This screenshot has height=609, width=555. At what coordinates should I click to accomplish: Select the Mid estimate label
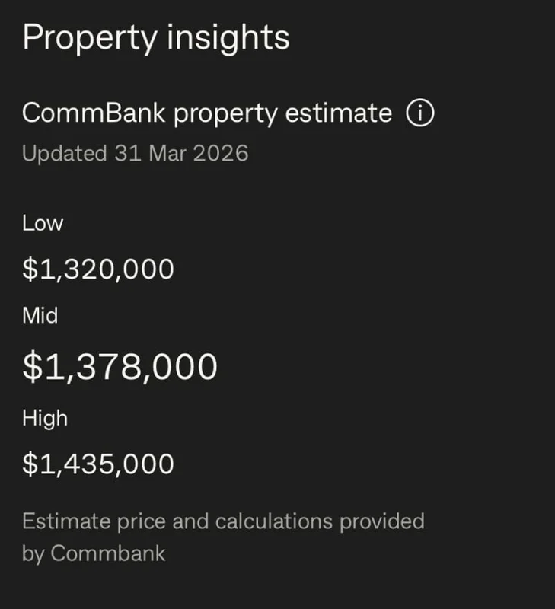coord(40,315)
